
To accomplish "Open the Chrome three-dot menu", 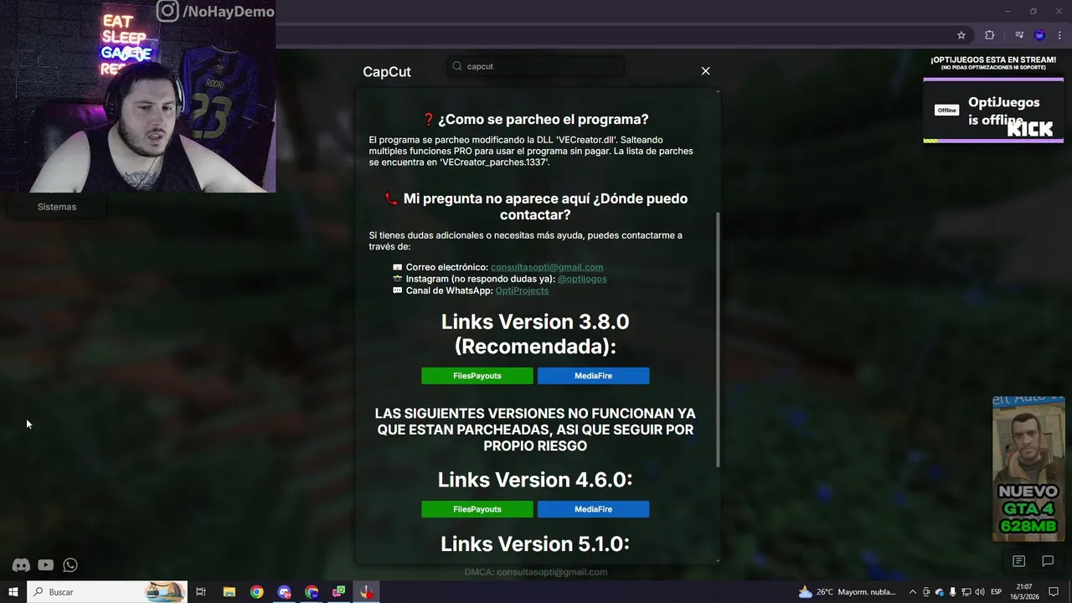I will [1059, 35].
